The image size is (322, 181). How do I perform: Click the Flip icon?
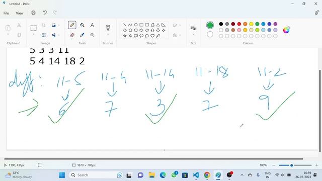[x=54, y=35]
